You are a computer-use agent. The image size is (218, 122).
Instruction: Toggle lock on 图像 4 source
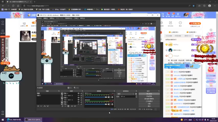[x=81, y=94]
